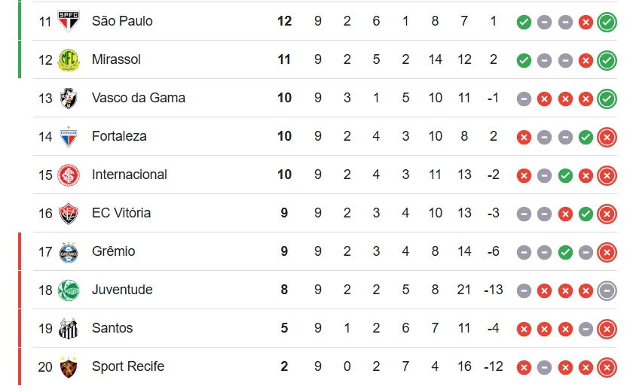The image size is (633, 392).
Task: Click the Grêmio club crest
Action: 69,252
